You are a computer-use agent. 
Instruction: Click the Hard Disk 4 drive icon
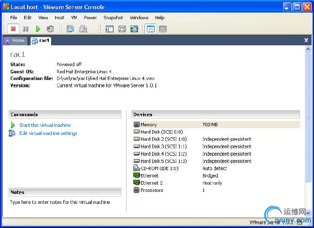(137, 153)
